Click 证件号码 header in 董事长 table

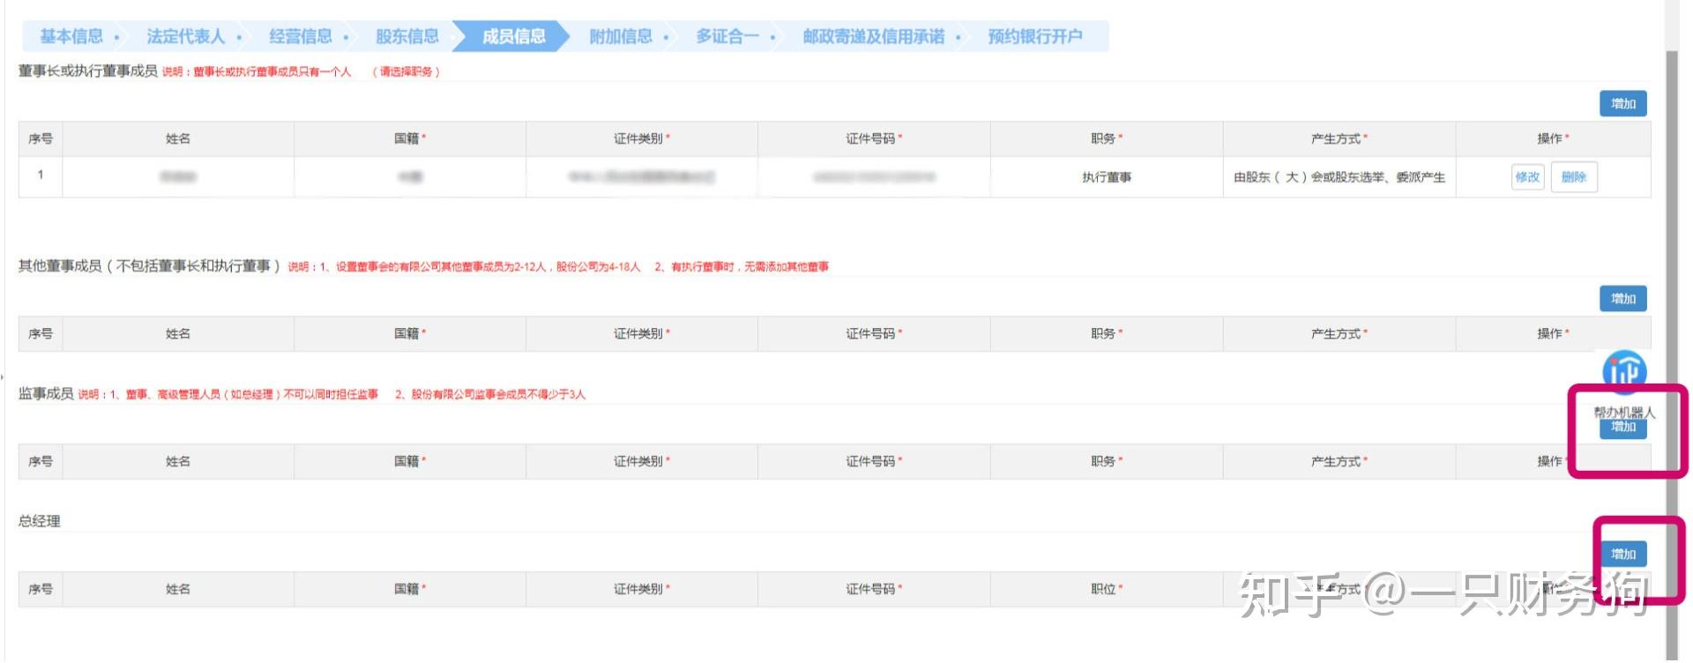[873, 138]
